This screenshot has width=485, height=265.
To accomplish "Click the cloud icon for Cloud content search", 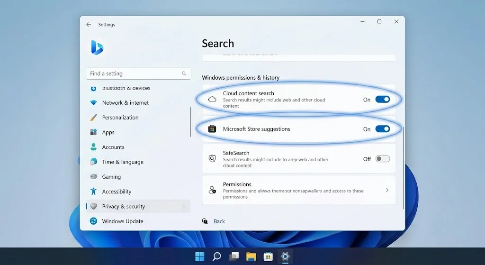I will (x=212, y=100).
